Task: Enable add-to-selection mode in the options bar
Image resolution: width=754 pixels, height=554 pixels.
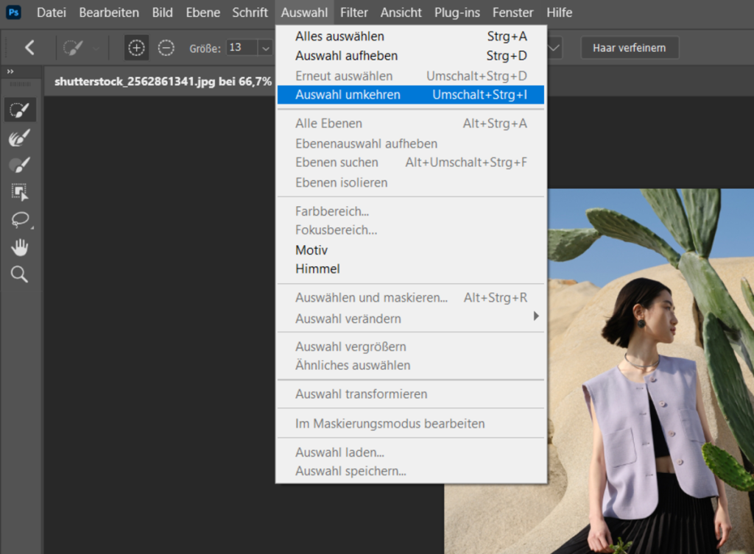Action: pyautogui.click(x=136, y=47)
